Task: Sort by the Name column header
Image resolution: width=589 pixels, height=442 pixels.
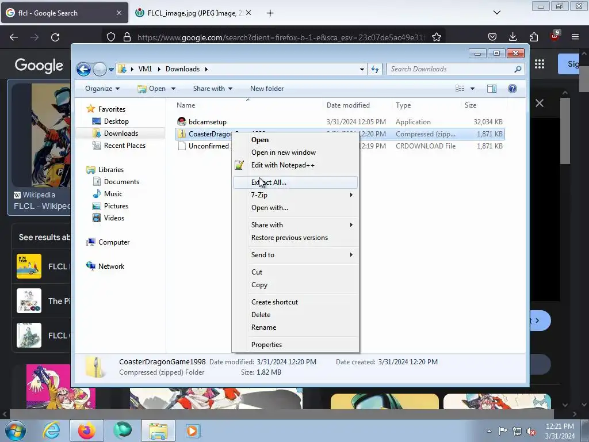Action: coord(186,106)
